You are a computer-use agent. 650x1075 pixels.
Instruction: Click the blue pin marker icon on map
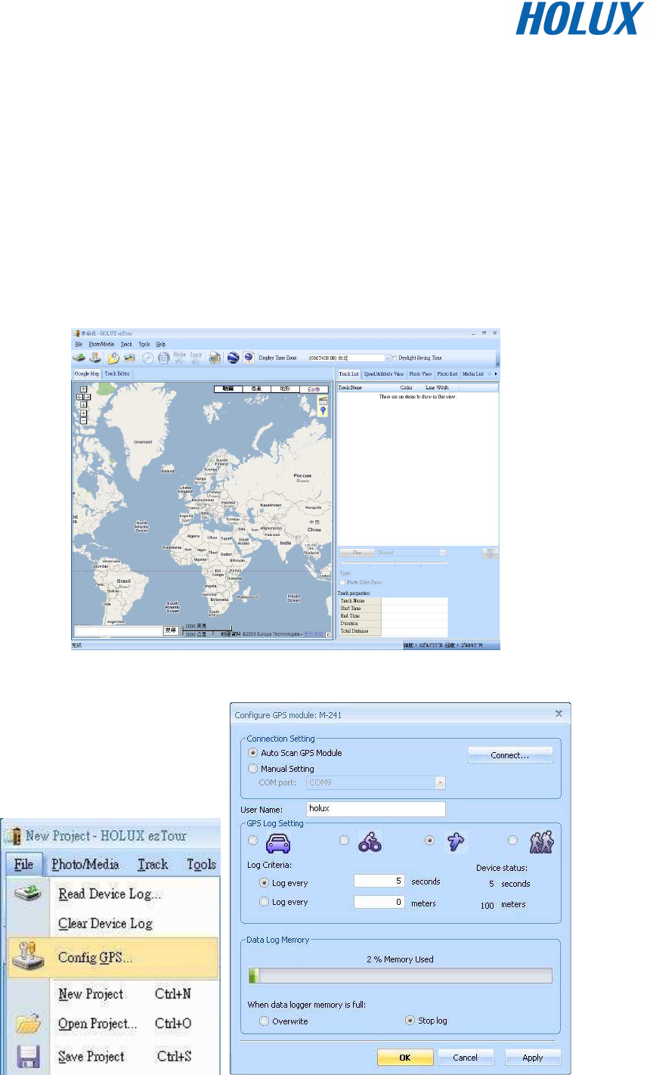(x=323, y=411)
